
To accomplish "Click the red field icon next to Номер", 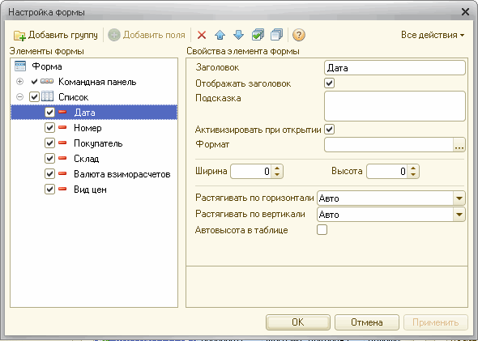I will [x=62, y=127].
